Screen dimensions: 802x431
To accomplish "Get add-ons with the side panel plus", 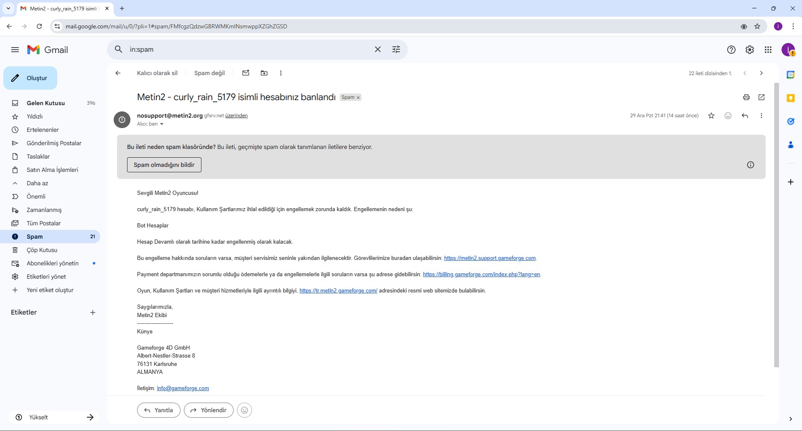I will [x=791, y=182].
